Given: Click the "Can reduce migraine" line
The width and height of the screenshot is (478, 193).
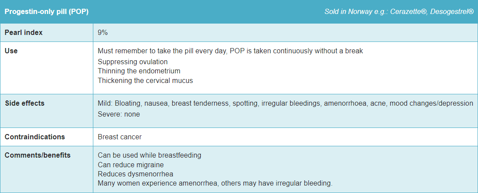Looking at the screenshot, I should [x=131, y=165].
